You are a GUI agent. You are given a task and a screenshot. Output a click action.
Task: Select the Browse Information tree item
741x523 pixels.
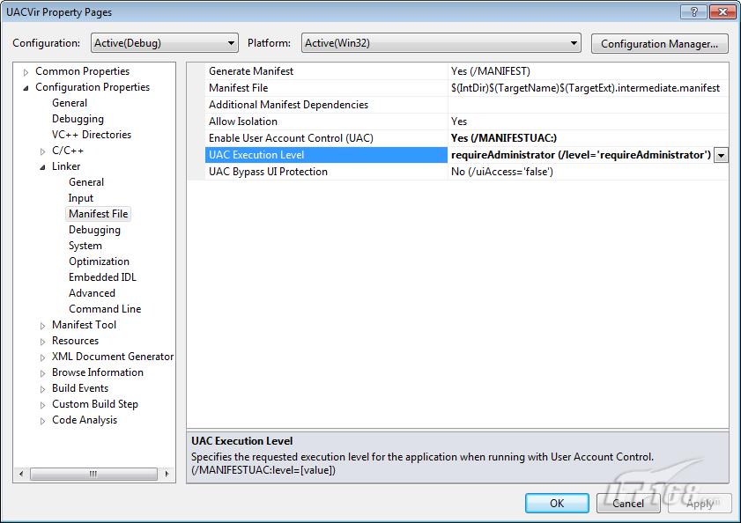pyautogui.click(x=97, y=372)
